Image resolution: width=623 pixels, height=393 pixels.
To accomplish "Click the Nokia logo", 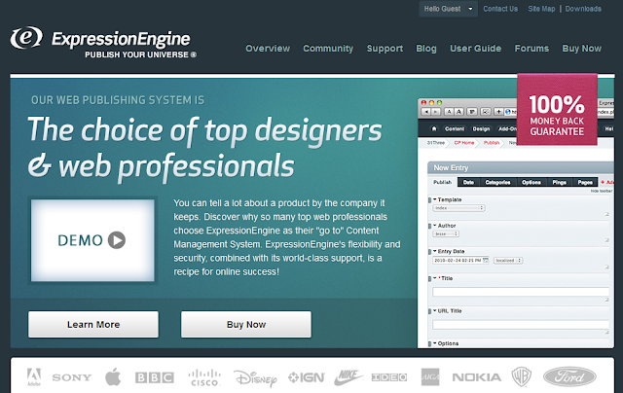I will (x=476, y=377).
